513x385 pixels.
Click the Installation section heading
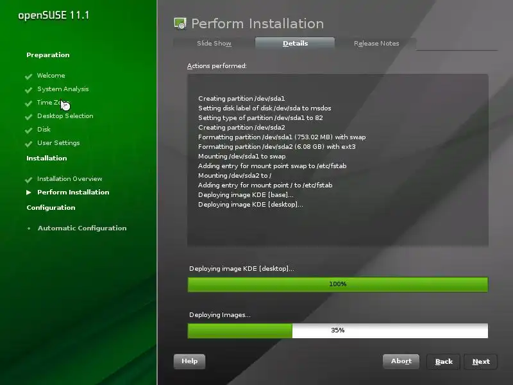pyautogui.click(x=46, y=158)
